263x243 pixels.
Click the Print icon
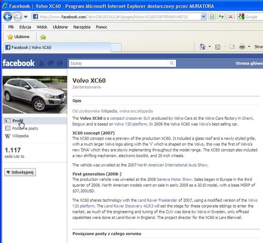click(242, 47)
